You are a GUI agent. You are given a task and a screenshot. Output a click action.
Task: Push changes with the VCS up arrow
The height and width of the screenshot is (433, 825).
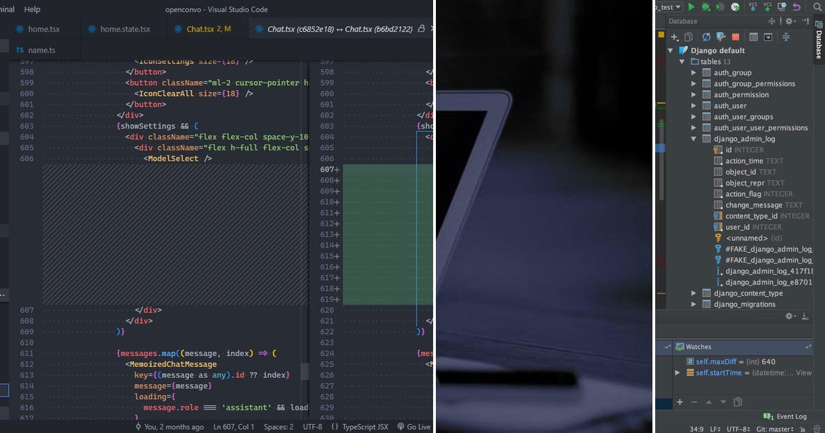pyautogui.click(x=767, y=8)
